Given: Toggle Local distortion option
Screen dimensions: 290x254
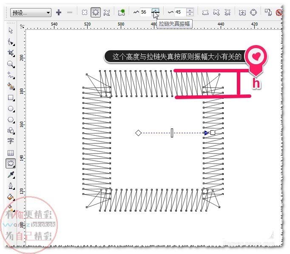Looking at the screenshot, I should pos(227,12).
